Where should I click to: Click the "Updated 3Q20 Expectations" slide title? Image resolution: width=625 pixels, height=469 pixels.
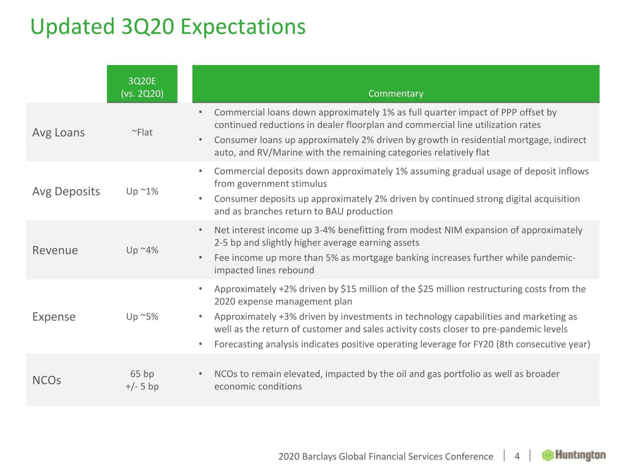click(168, 27)
